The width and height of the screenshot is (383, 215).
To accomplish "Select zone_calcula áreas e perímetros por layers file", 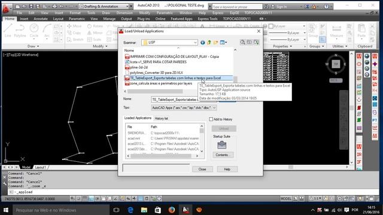I will (159, 84).
